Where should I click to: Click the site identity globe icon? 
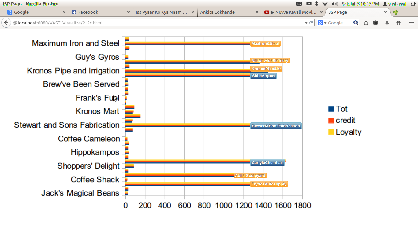(x=14, y=23)
